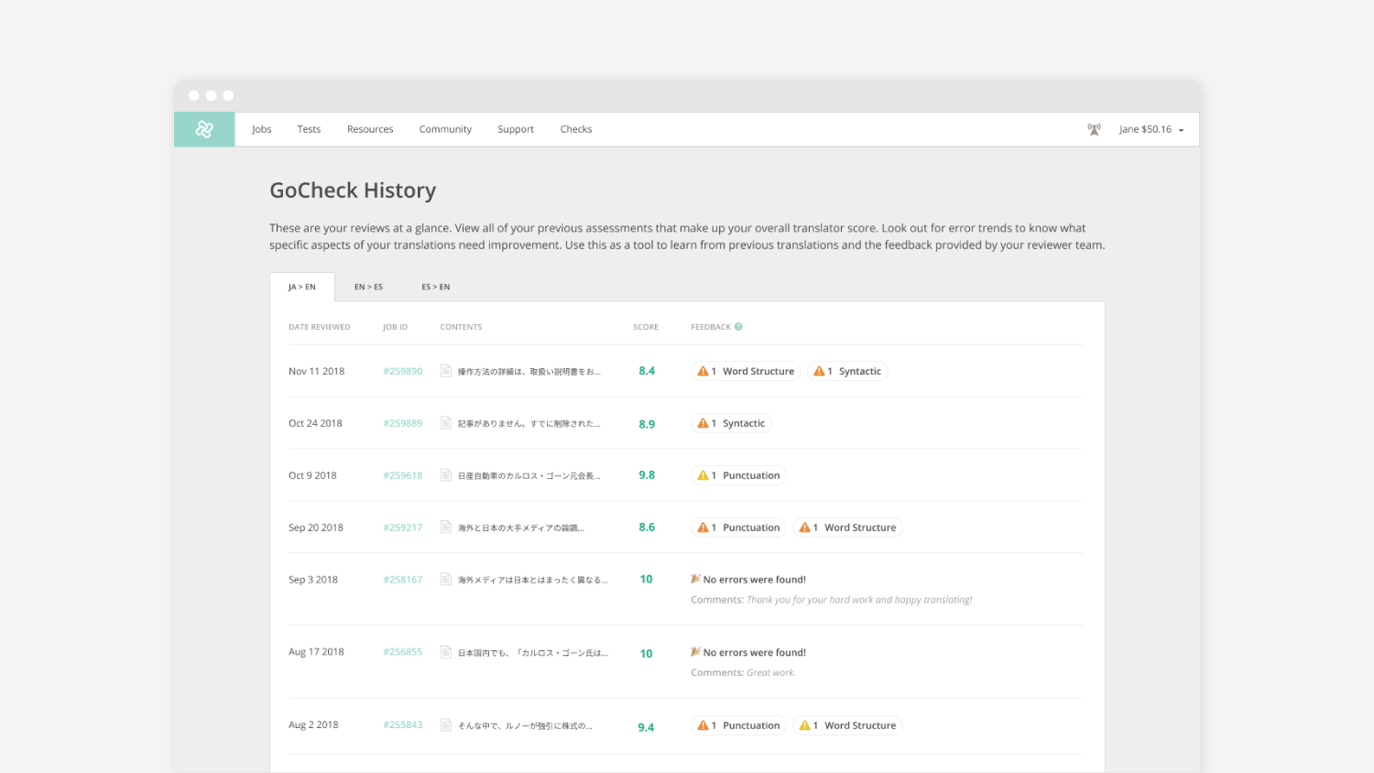Viewport: 1374px width, 773px height.
Task: Click the Feedback help question icon
Action: pos(738,327)
